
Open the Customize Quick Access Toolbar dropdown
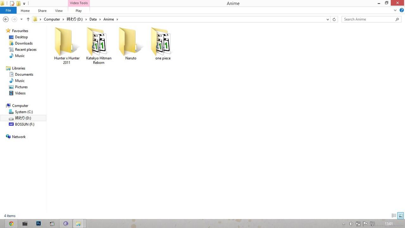tap(24, 4)
